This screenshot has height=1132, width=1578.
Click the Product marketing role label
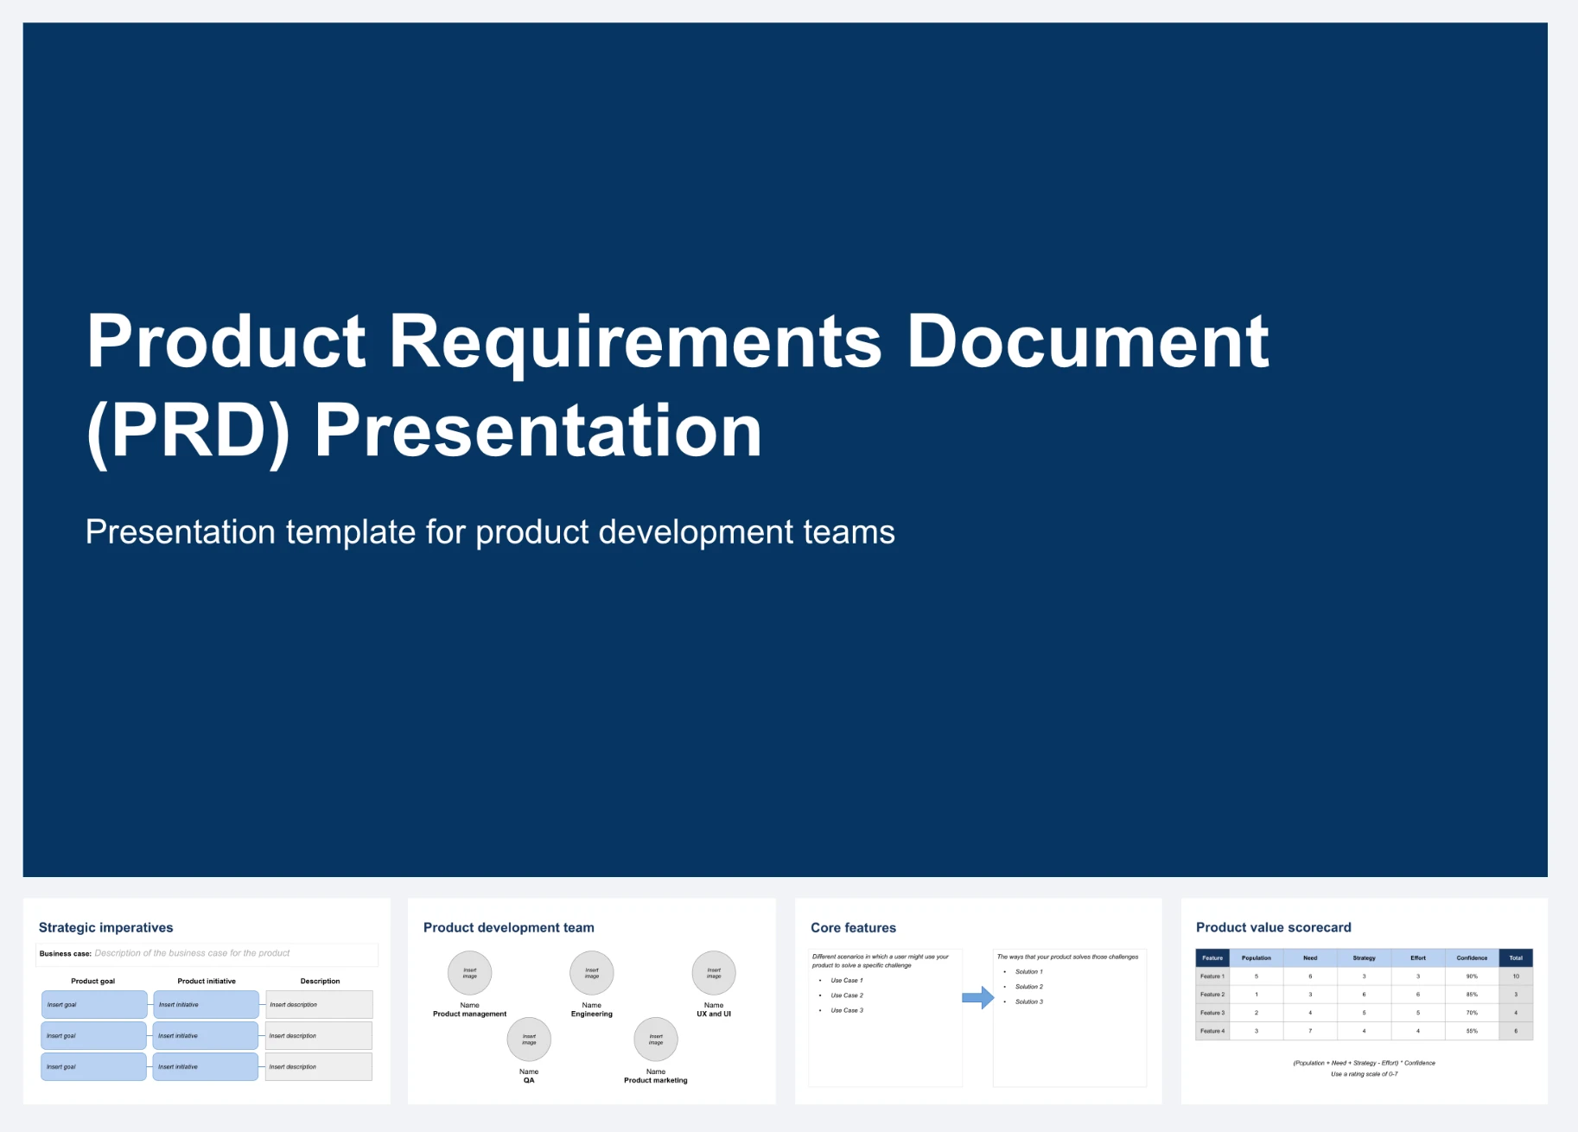point(656,1080)
